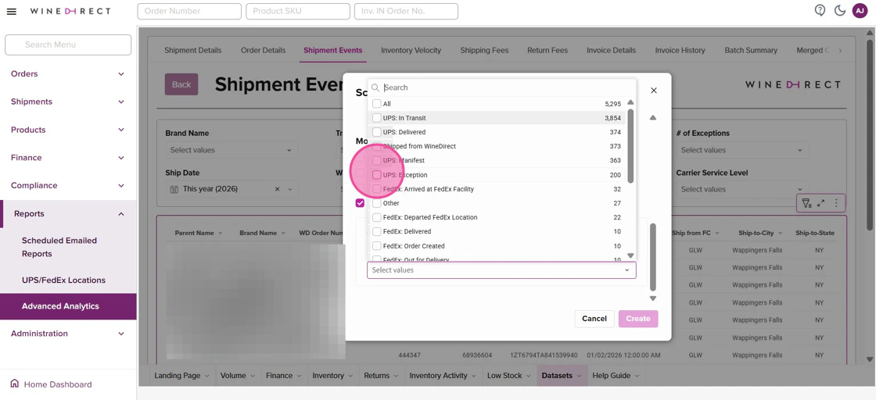Image resolution: width=876 pixels, height=400 pixels.
Task: Click the Create button
Action: [x=638, y=319]
